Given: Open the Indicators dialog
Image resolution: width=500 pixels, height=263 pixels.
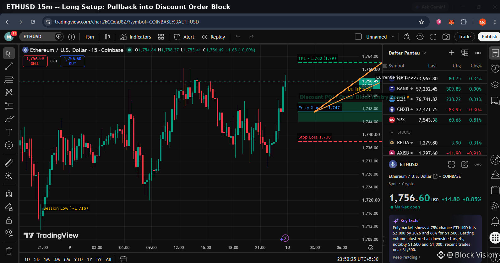Looking at the screenshot, I should (136, 37).
